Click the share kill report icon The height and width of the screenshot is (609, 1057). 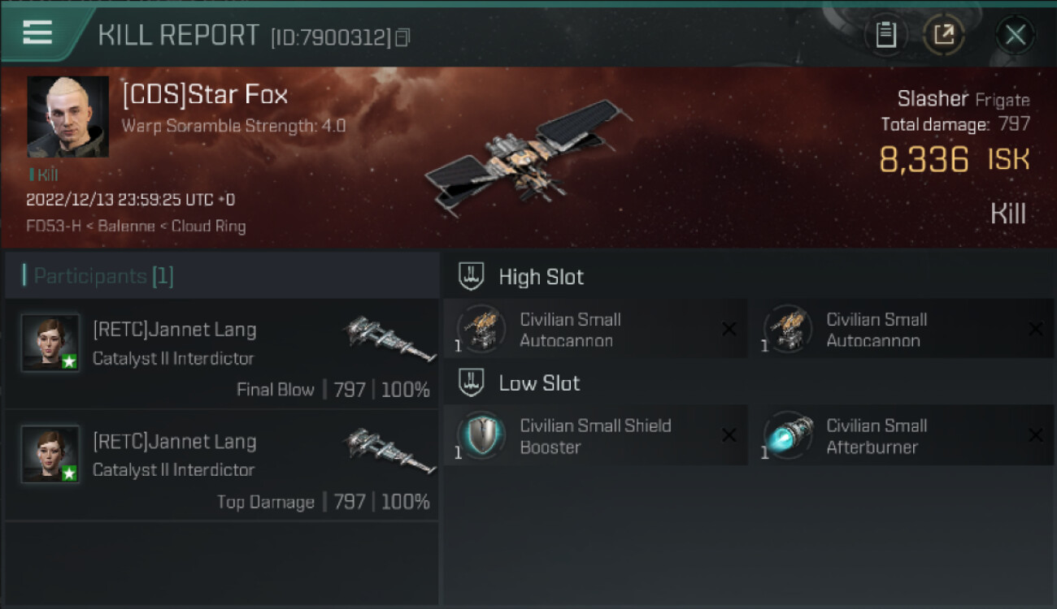click(944, 35)
